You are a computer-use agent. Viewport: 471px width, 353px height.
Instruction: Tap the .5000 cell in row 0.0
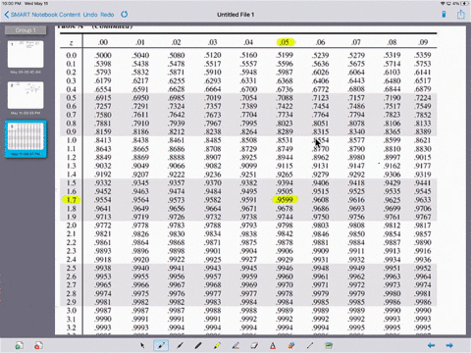[103, 55]
